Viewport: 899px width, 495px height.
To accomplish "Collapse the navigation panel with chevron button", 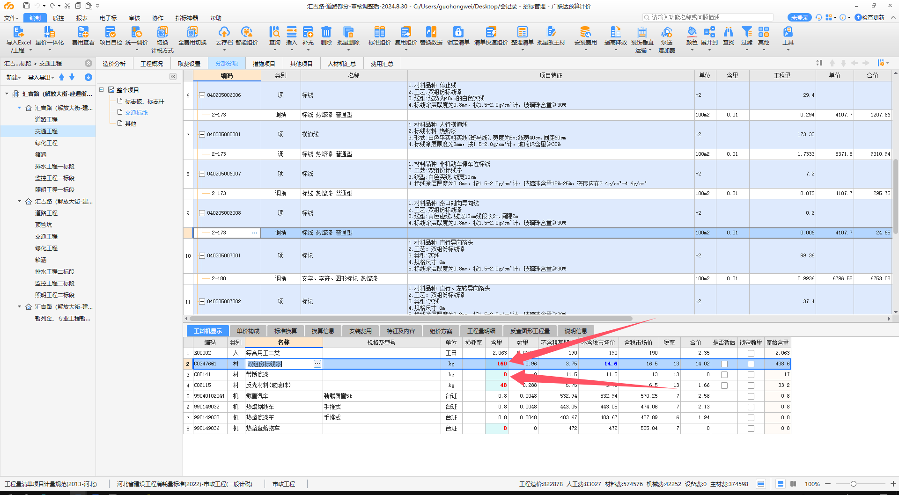I will click(173, 76).
